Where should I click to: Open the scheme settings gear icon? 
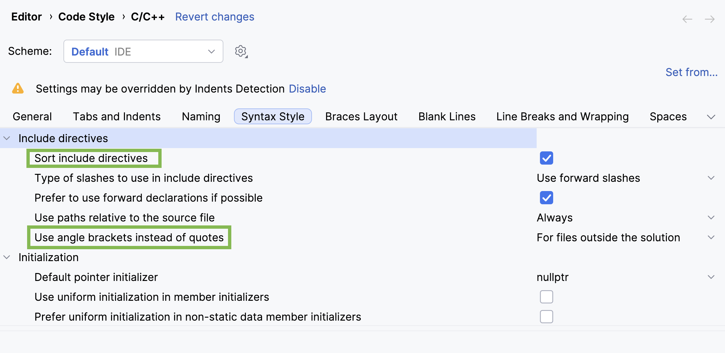coord(241,51)
